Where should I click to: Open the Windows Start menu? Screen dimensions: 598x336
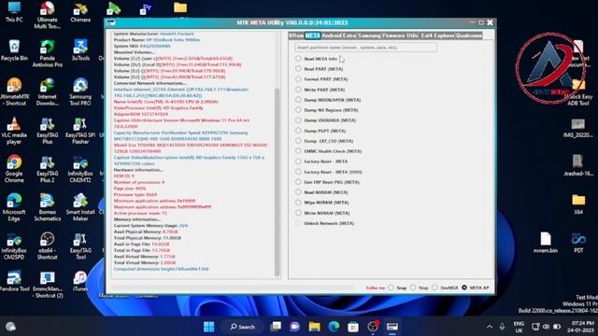pos(208,327)
